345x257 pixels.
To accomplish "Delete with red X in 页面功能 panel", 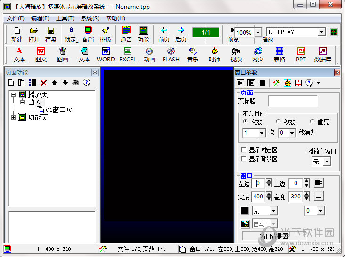I will [x=43, y=83].
